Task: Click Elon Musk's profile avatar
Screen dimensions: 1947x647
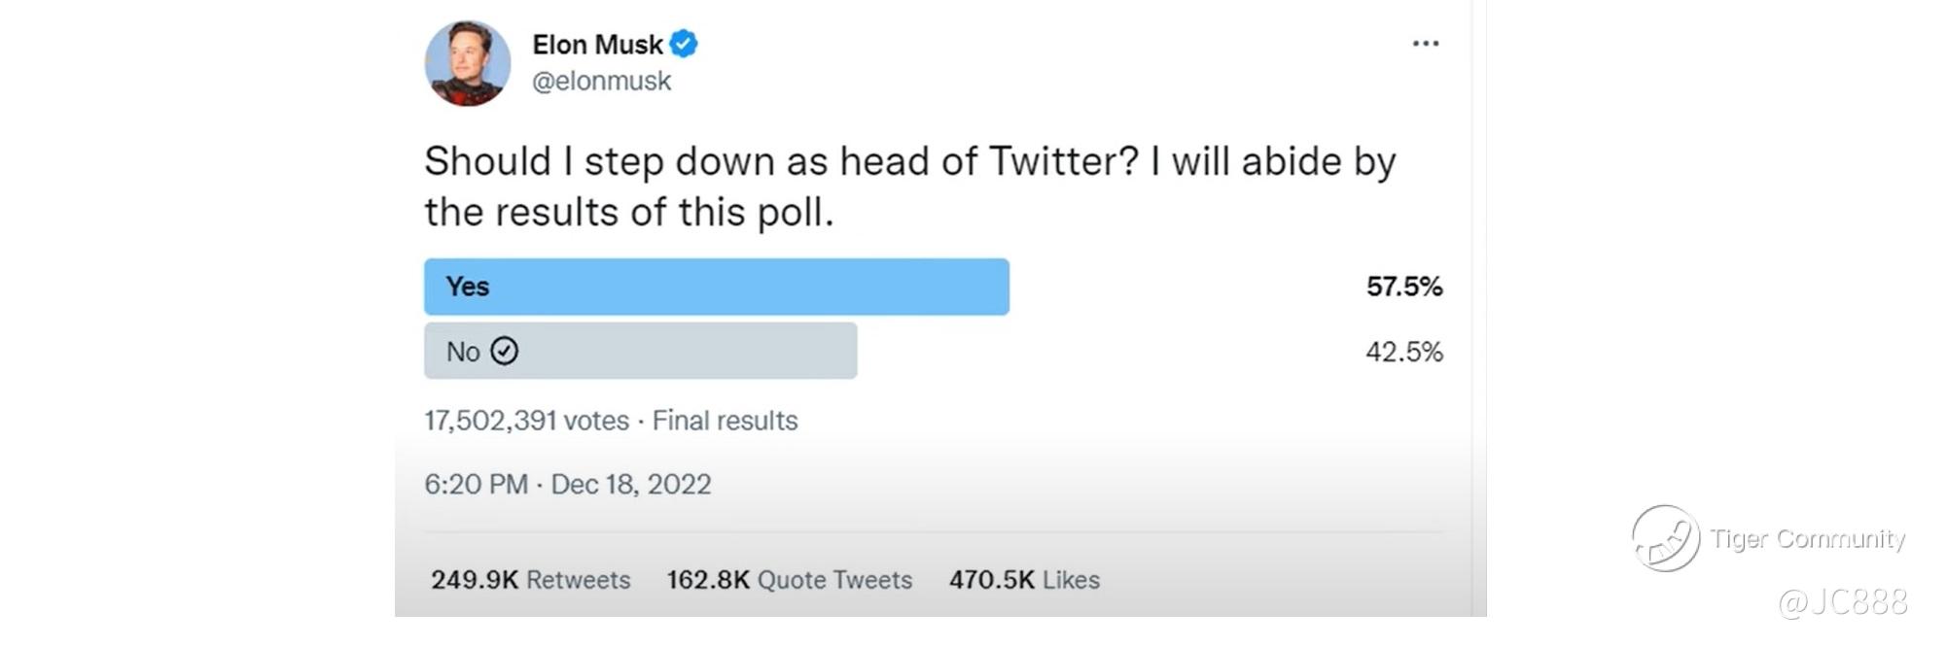Action: (x=468, y=63)
